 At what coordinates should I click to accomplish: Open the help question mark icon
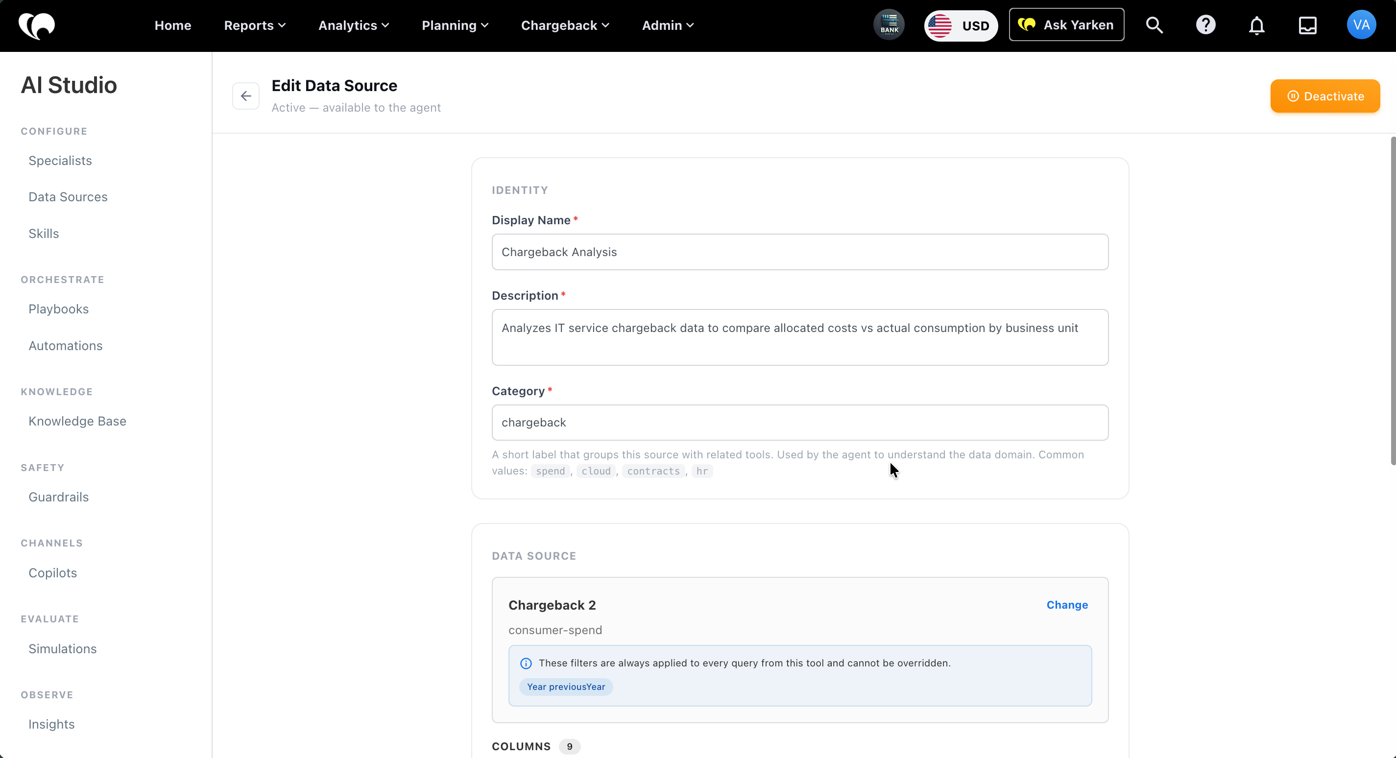tap(1205, 25)
